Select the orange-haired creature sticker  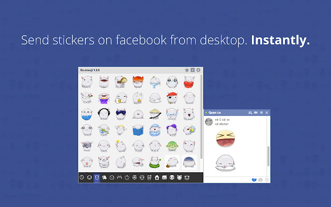(138, 82)
